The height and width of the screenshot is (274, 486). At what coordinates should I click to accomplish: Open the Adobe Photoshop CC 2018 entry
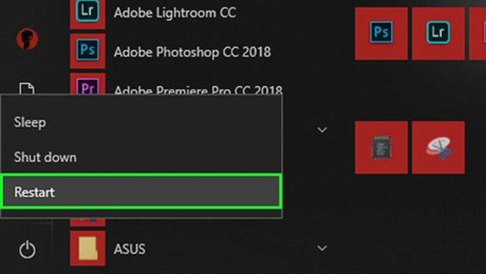192,52
